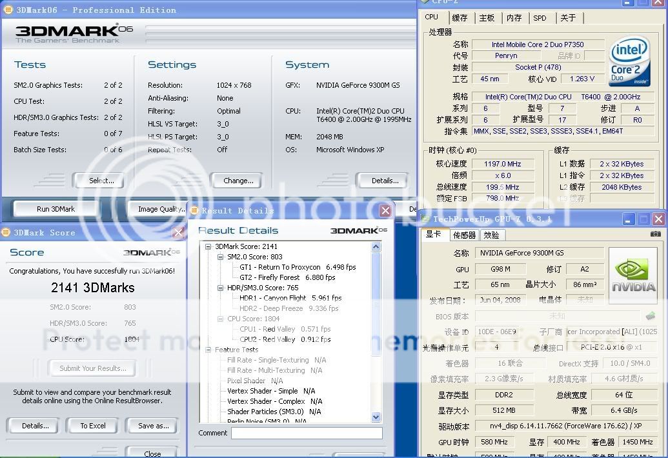Click Submit Your Results button

point(92,368)
